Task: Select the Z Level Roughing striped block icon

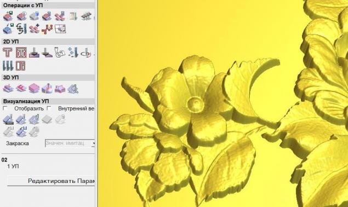Action: coord(34,89)
